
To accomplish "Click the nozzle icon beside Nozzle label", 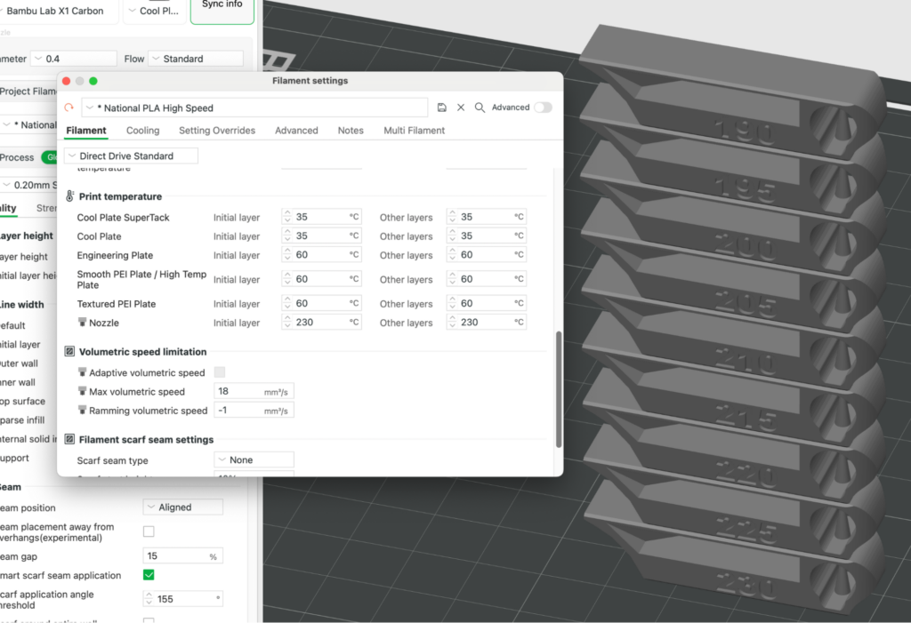I will 83,323.
